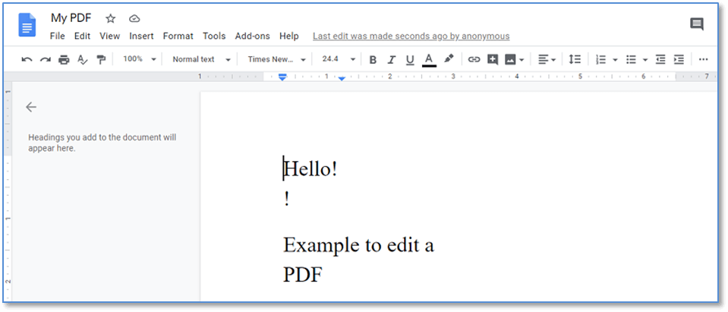Toggle italic formatting

pos(392,59)
